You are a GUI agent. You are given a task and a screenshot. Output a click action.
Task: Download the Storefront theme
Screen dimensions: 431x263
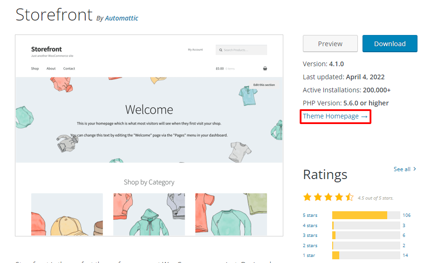tap(390, 44)
